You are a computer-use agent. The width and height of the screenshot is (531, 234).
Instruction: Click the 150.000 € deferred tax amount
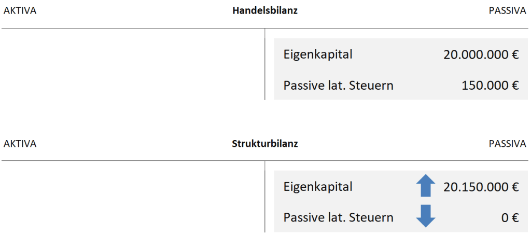point(490,85)
